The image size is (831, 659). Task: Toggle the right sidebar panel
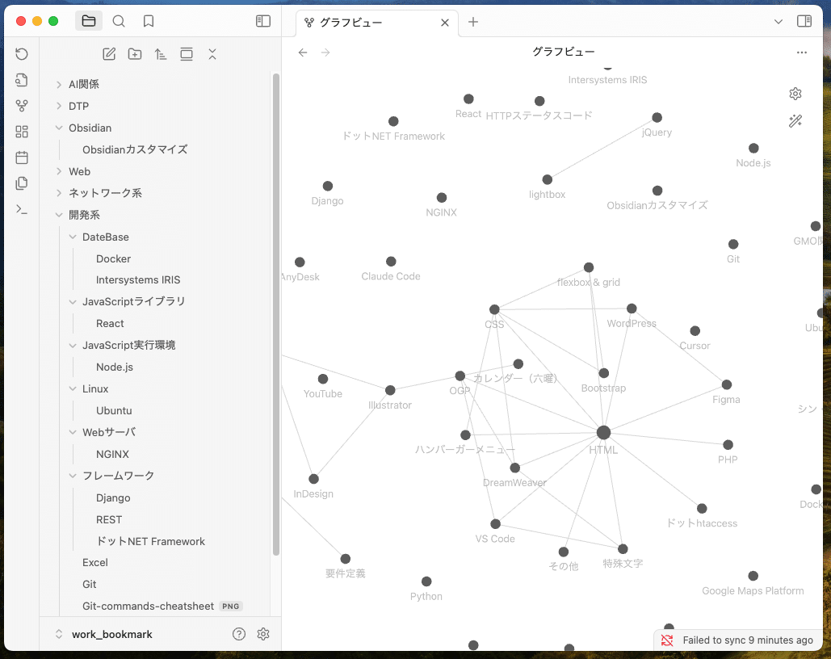[804, 21]
